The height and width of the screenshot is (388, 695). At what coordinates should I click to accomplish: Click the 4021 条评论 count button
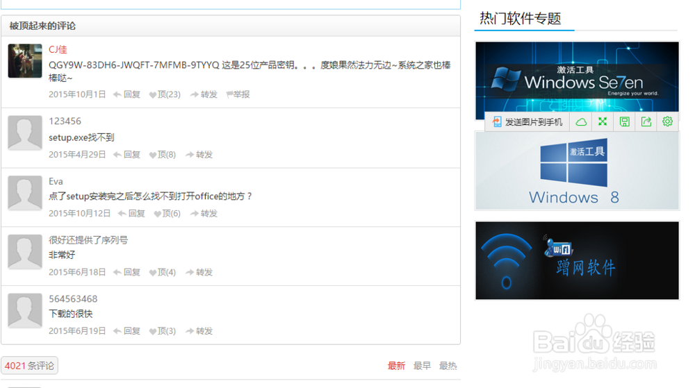tap(29, 365)
